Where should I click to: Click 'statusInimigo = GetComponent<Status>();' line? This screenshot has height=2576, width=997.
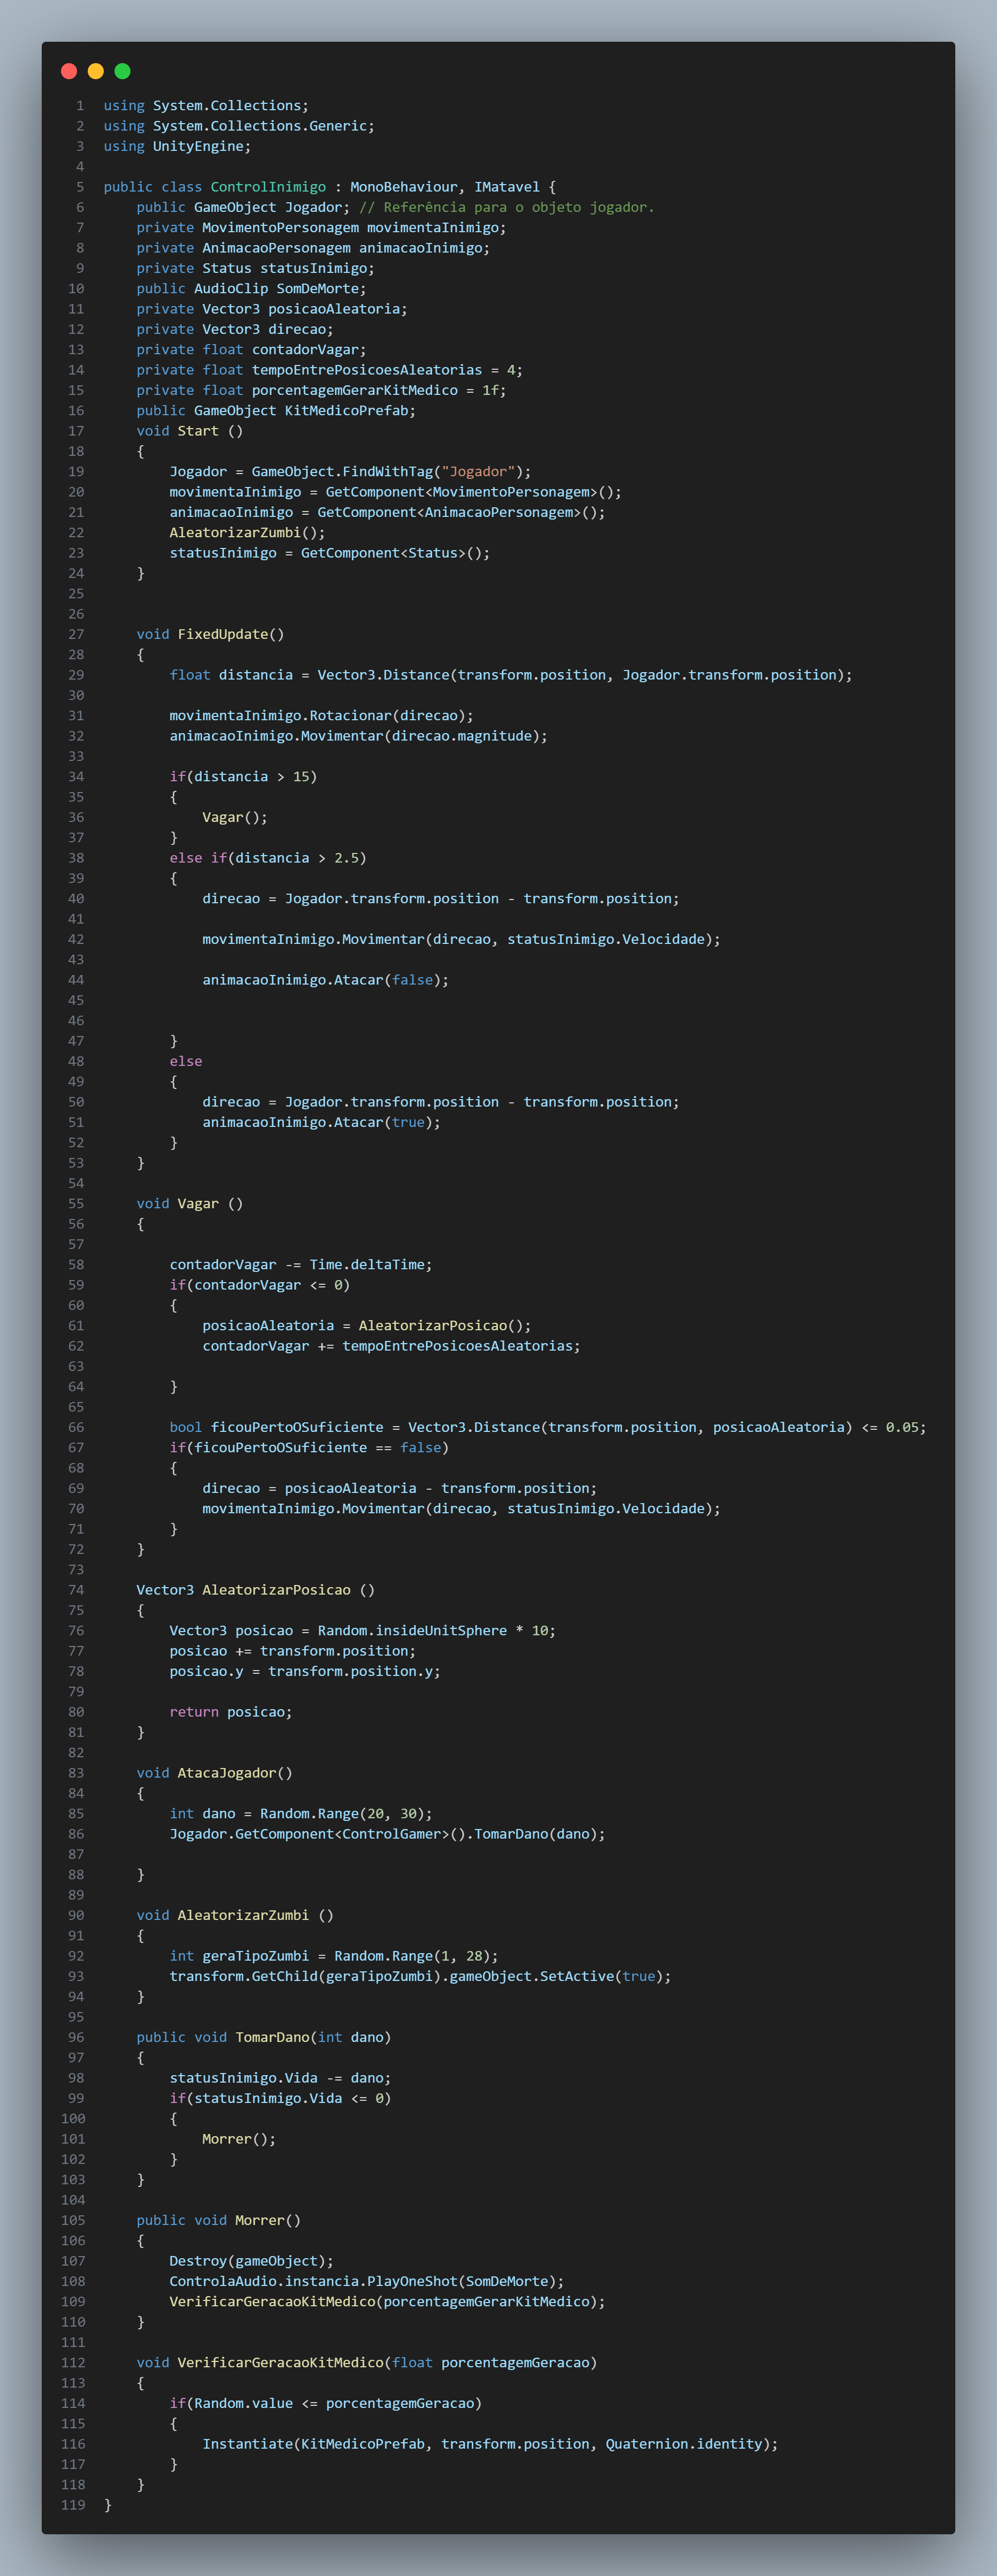coord(329,553)
